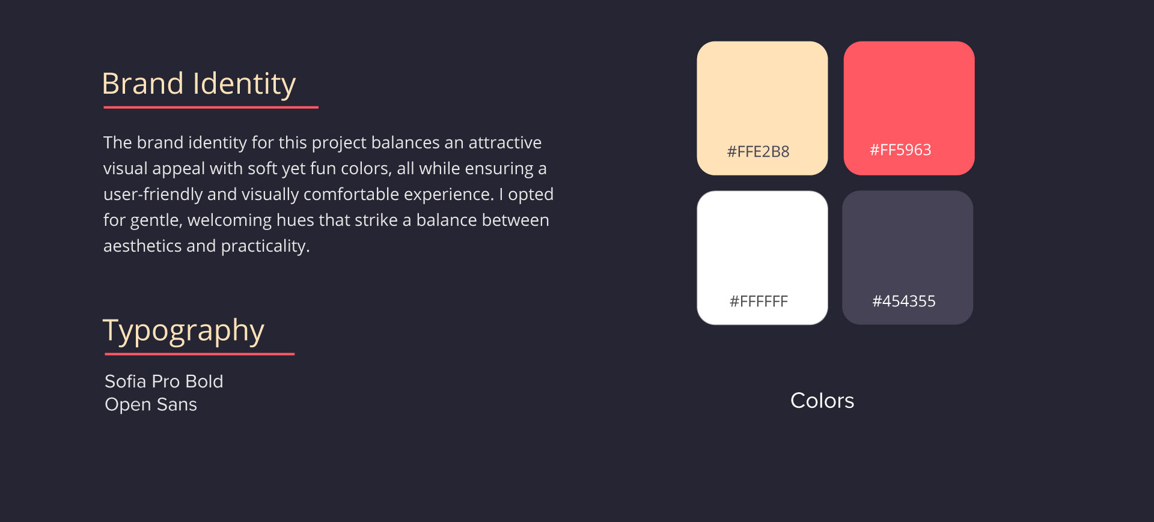Select the Typography heading

pyautogui.click(x=183, y=330)
